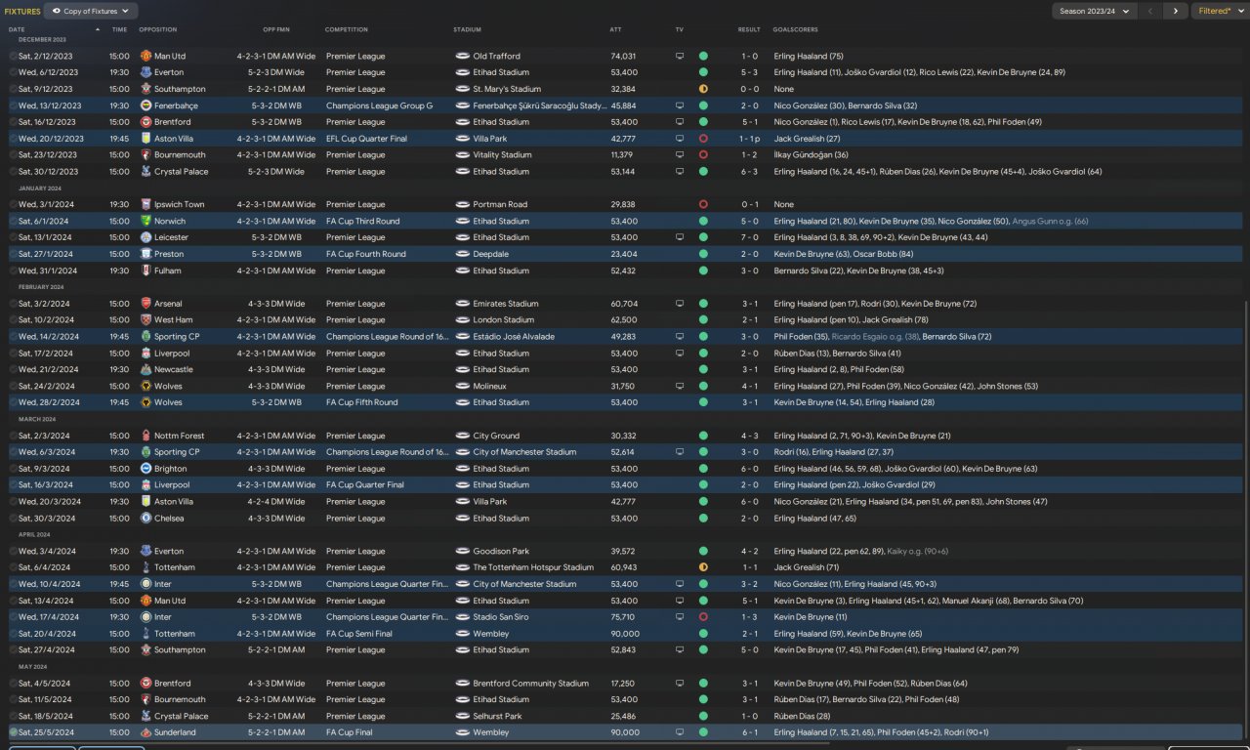This screenshot has width=1250, height=750.
Task: Click the stadium icon beside Goodison Park
Action: (462, 551)
